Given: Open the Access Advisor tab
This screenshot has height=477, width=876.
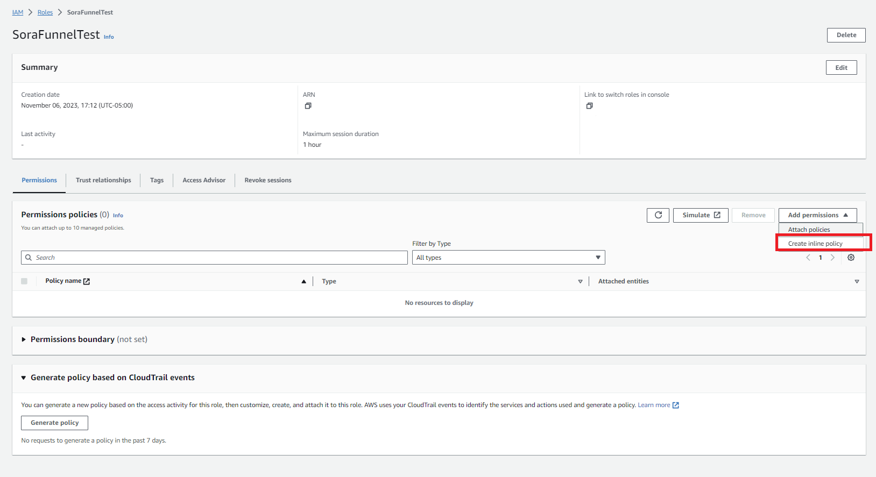Looking at the screenshot, I should [204, 180].
